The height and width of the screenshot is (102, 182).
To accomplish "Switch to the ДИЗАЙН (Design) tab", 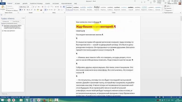I will click(25, 4).
